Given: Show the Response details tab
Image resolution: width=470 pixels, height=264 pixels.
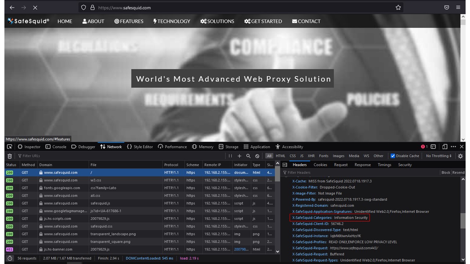Looking at the screenshot, I should pos(362,165).
